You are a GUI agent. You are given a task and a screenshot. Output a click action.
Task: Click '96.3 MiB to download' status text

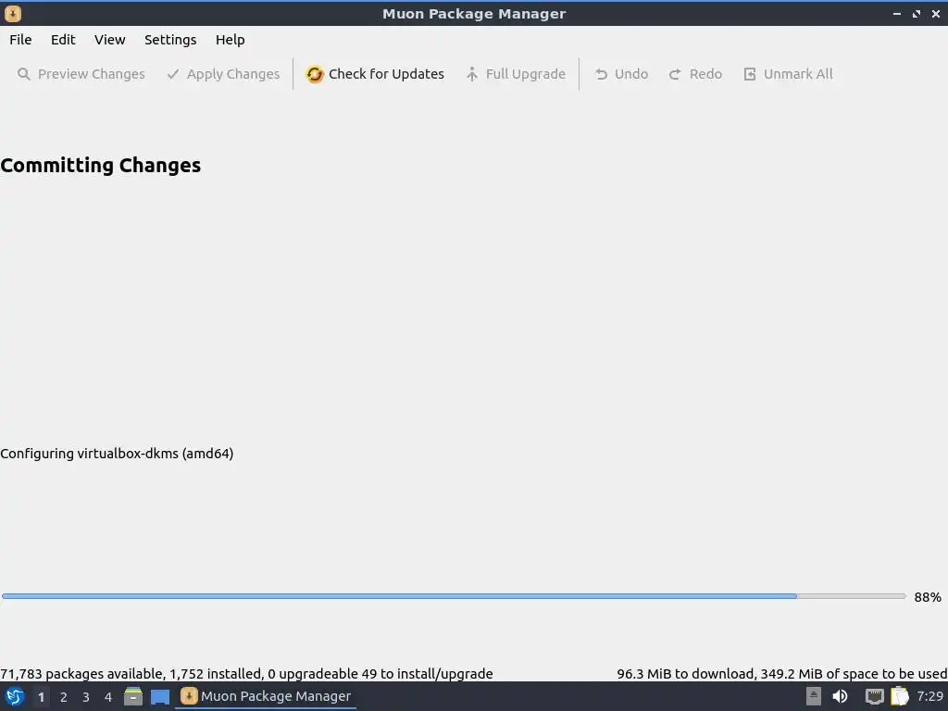(685, 674)
